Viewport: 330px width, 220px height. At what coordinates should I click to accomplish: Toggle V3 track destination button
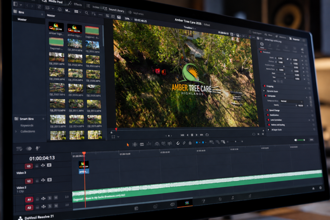[28, 166]
